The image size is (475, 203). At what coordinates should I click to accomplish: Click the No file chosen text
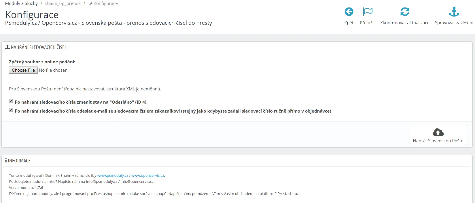[x=53, y=70]
